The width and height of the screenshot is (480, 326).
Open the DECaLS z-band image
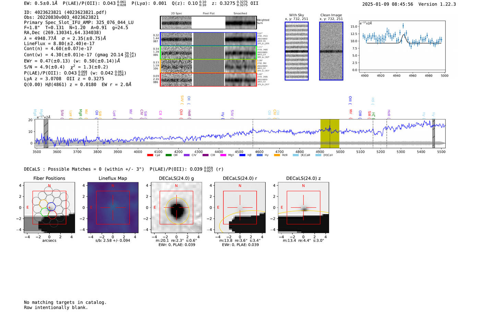303,207
